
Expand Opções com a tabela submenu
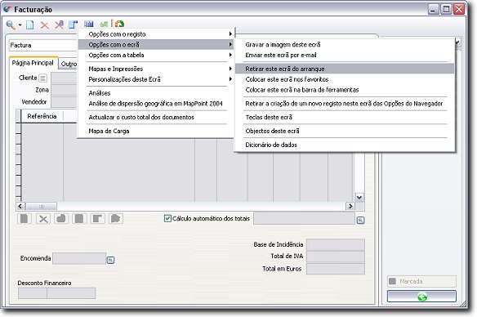pyautogui.click(x=156, y=55)
